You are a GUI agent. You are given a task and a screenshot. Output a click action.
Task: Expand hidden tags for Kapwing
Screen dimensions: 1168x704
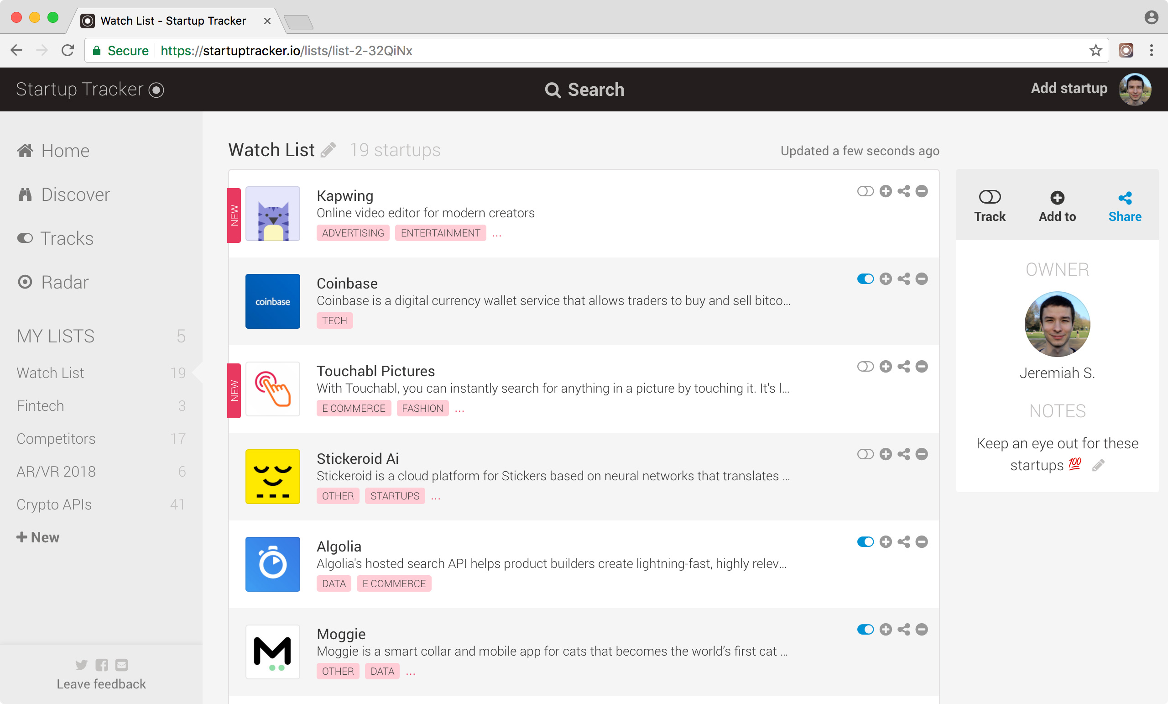[x=496, y=233]
